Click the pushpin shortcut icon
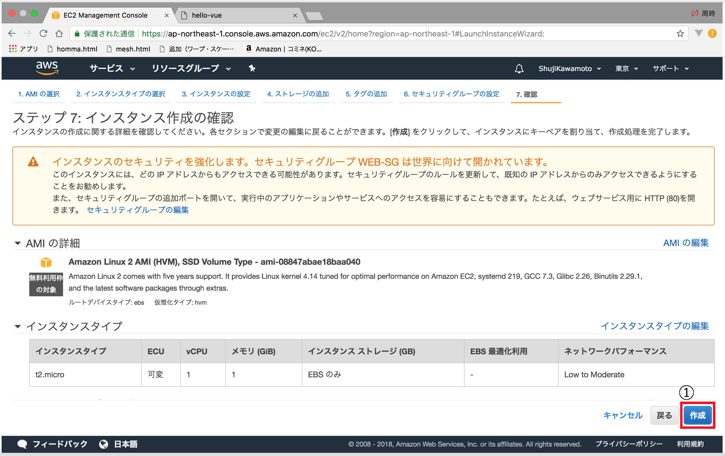The image size is (725, 456). [252, 68]
